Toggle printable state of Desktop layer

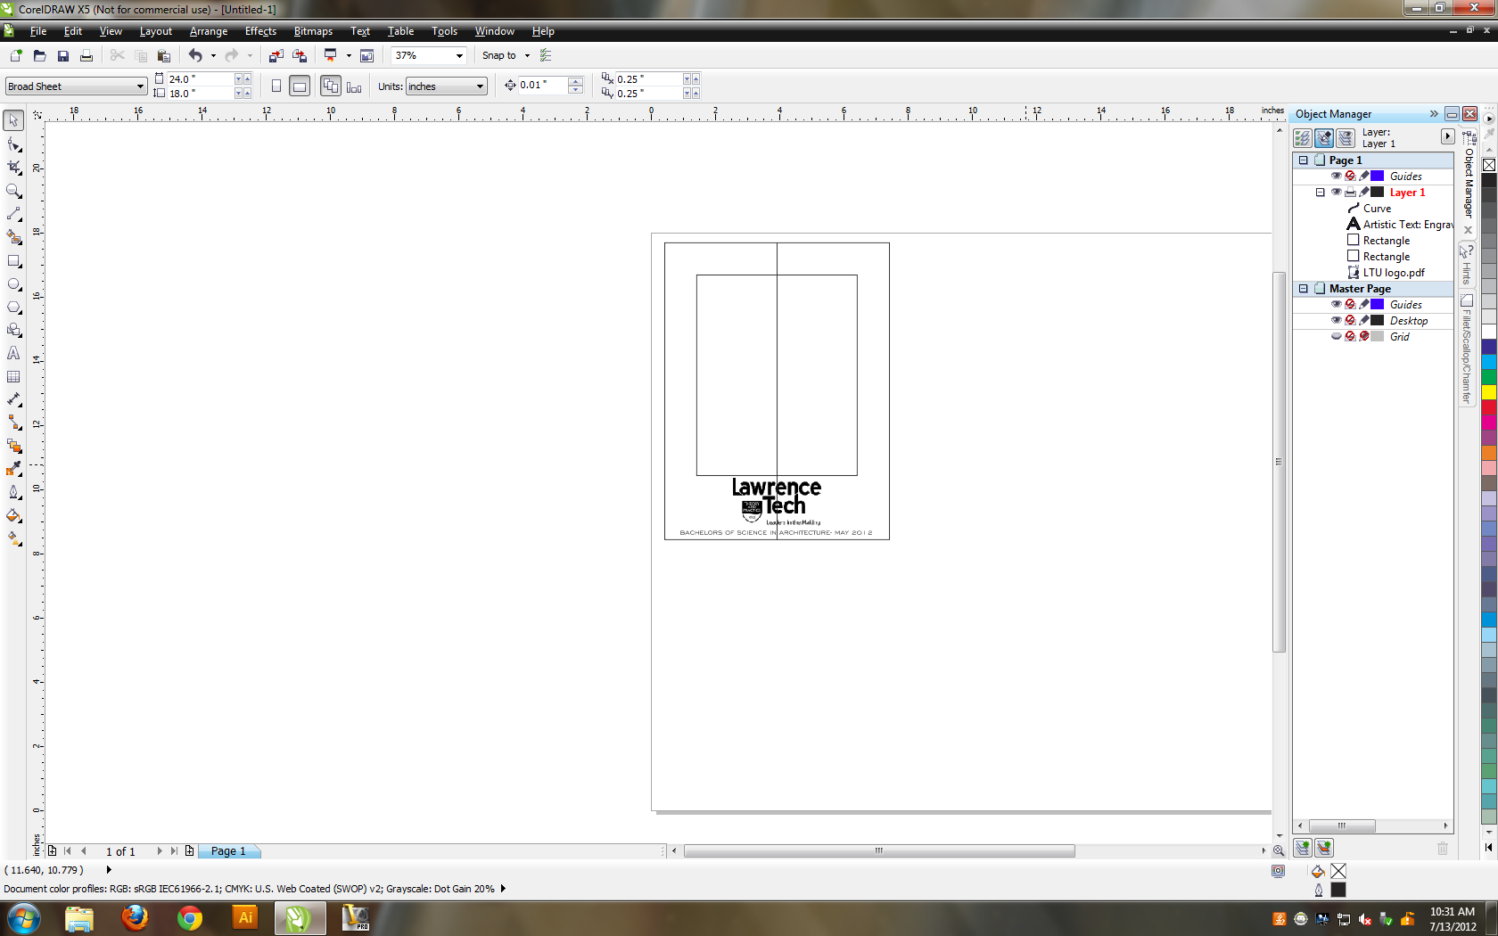pos(1350,320)
